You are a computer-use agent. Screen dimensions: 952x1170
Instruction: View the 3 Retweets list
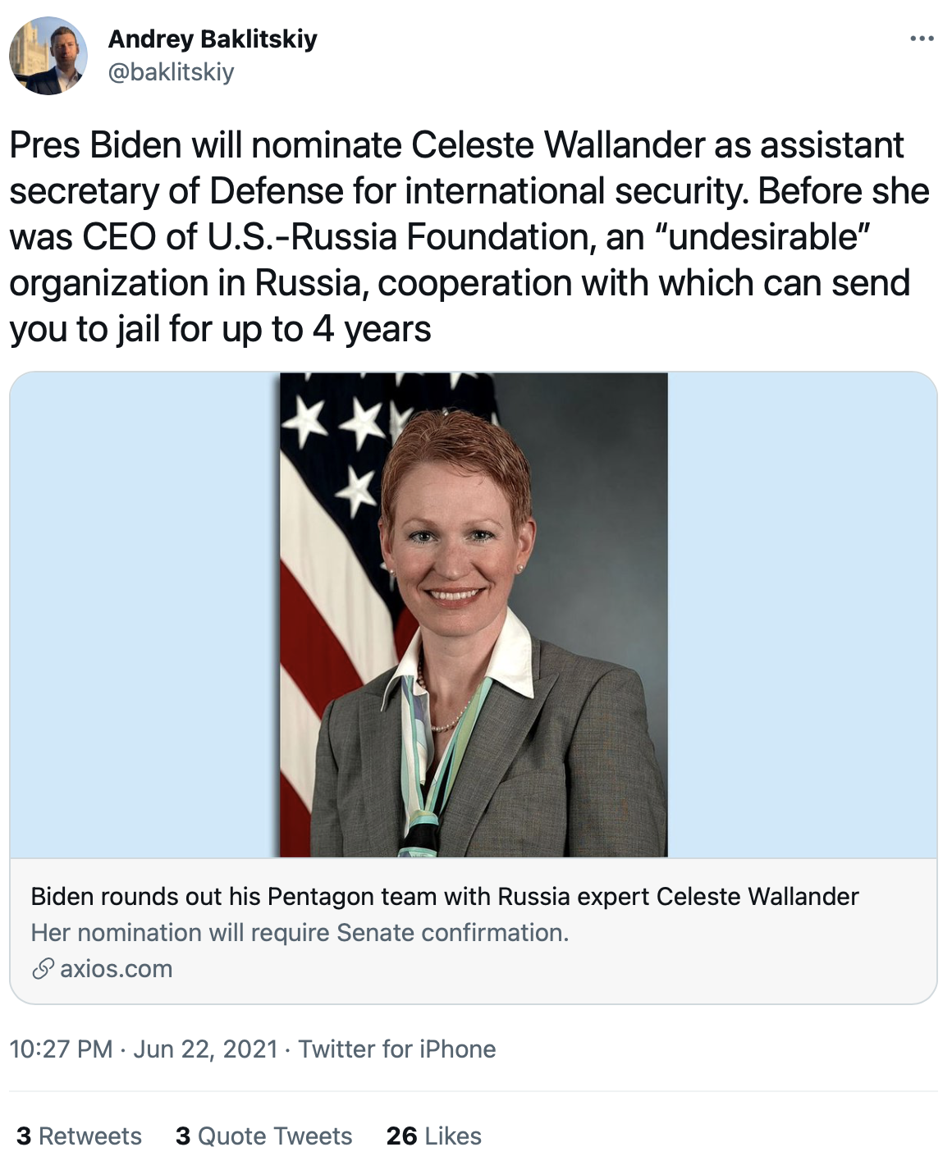79,1136
